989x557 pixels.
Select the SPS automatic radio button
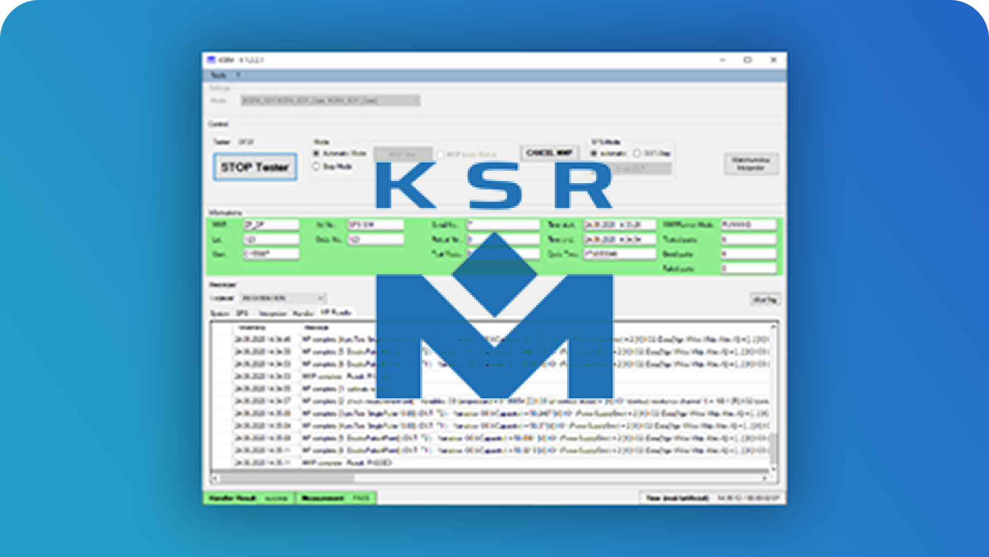pos(594,153)
